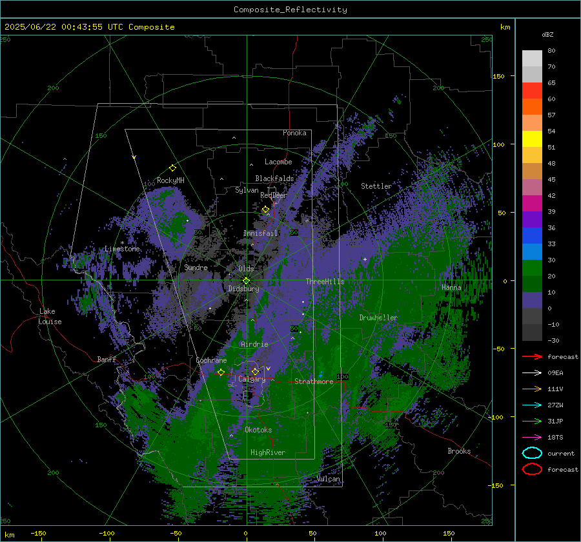581x542 pixels.
Task: Click the Airdrie label
Action: [x=254, y=344]
